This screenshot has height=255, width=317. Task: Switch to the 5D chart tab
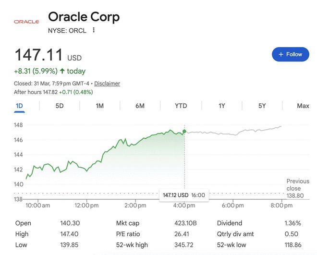click(60, 106)
